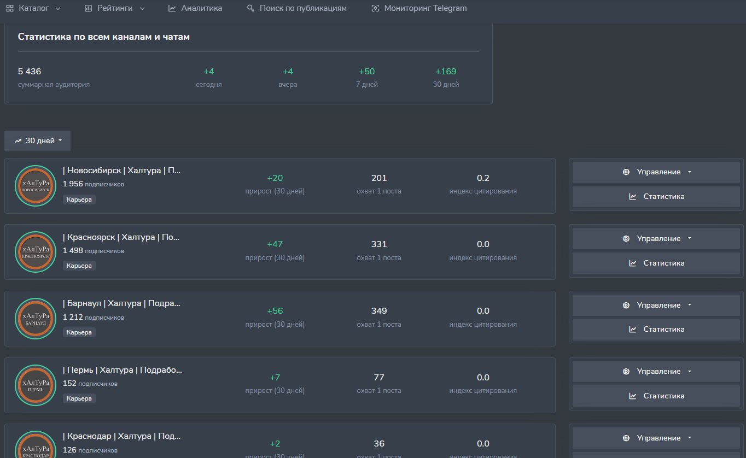
Task: Click the Статистика по всем каналам heading
Action: 104,37
